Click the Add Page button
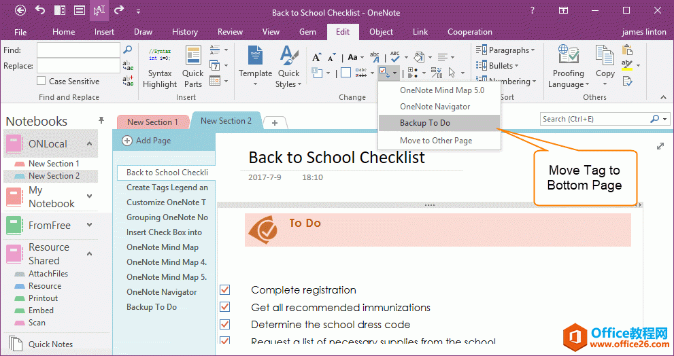Image resolution: width=674 pixels, height=356 pixels. coord(146,141)
